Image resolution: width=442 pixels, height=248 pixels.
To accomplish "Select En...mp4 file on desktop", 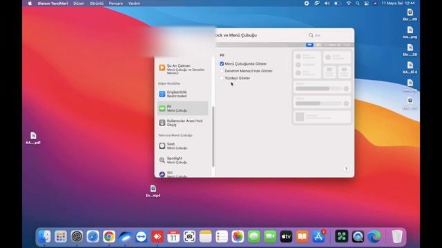I will coord(153,192).
